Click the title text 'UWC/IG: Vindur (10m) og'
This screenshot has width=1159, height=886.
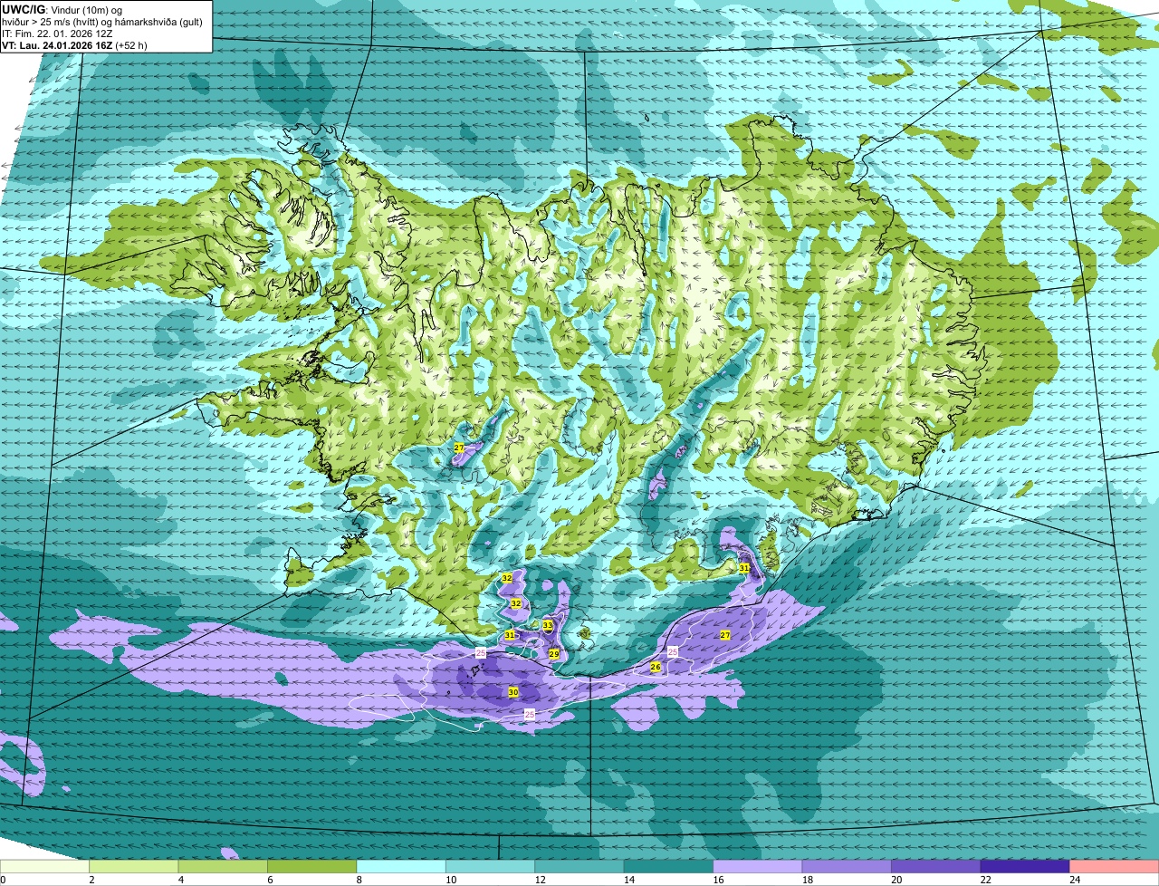coord(62,9)
